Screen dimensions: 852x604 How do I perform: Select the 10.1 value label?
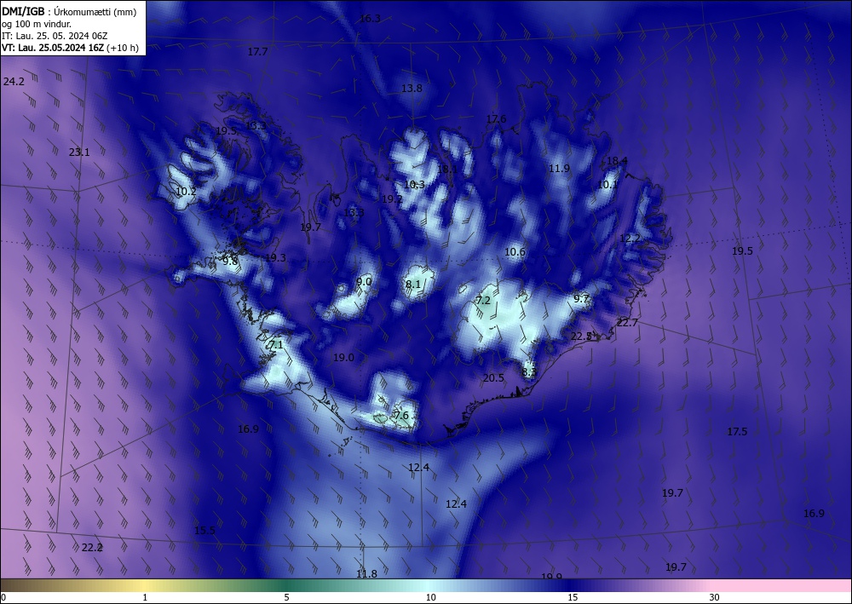(607, 185)
